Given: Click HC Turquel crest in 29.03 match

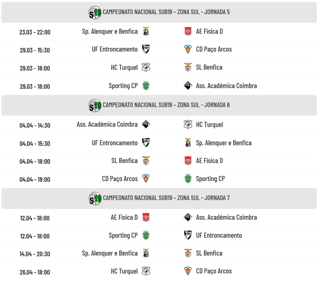Looking at the screenshot, I should pyautogui.click(x=146, y=67).
